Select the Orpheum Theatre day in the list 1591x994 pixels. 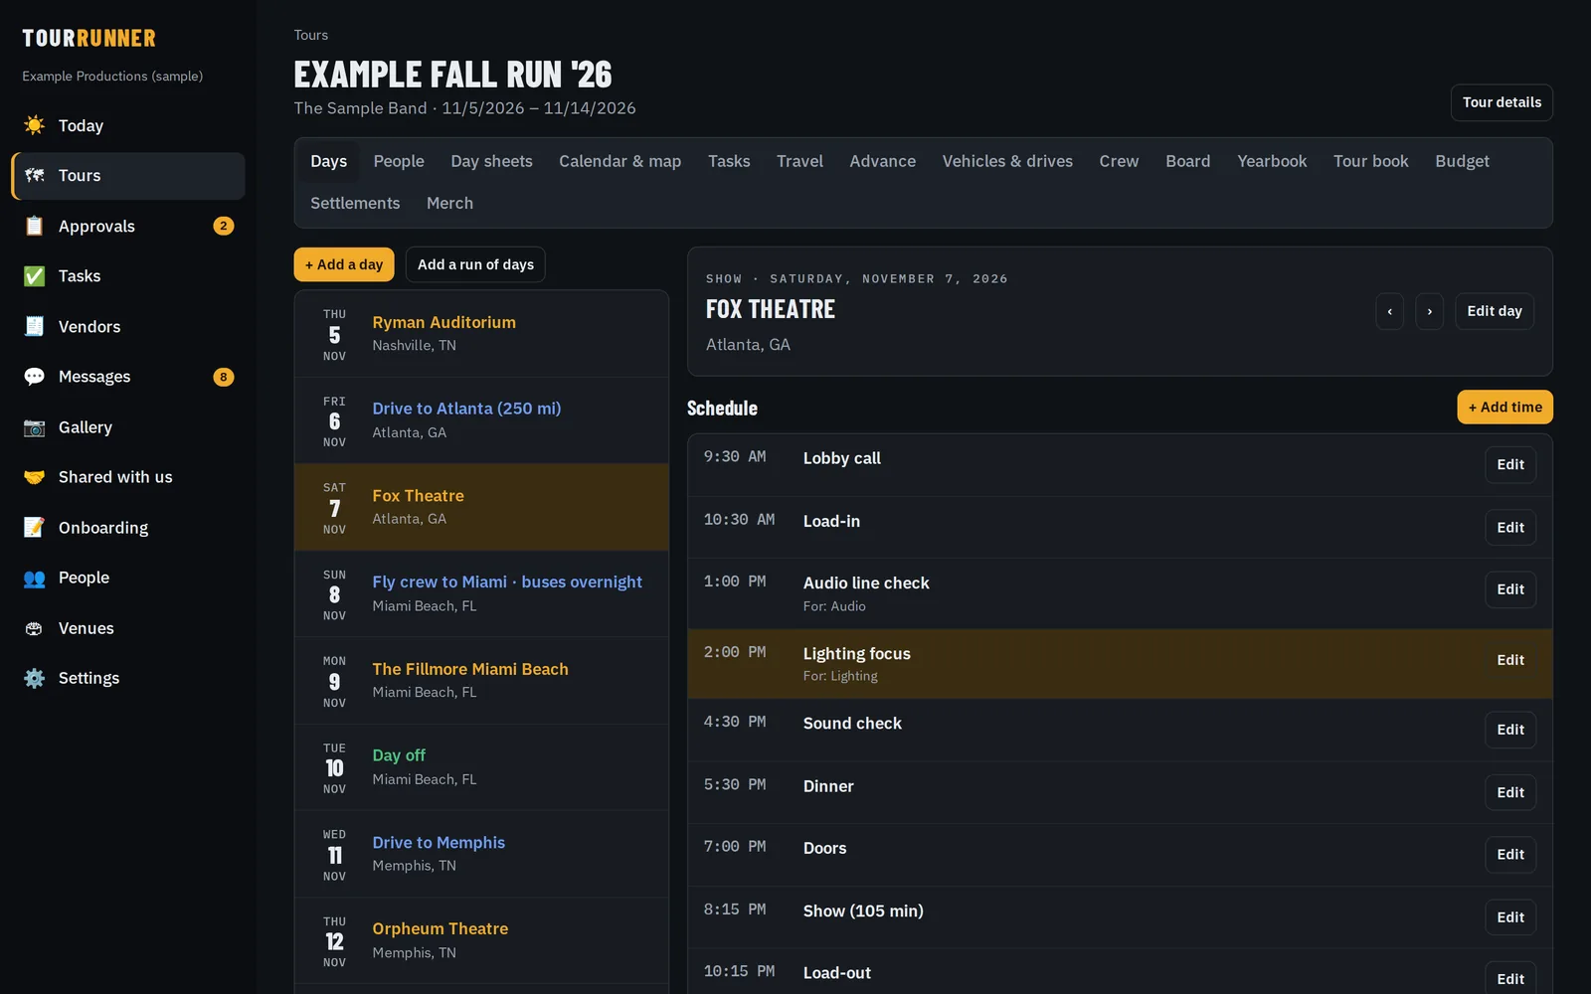click(x=481, y=940)
